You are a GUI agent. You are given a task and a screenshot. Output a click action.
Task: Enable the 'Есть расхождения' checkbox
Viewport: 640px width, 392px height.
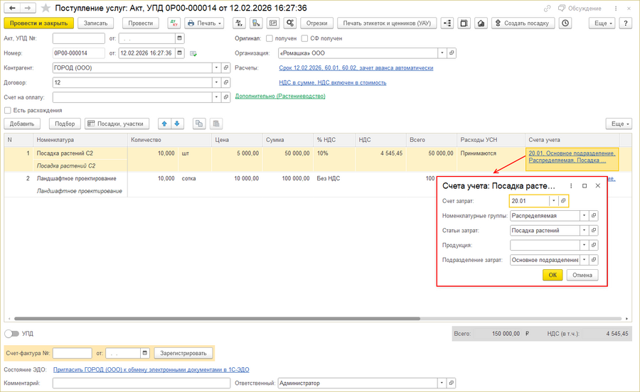pos(8,111)
